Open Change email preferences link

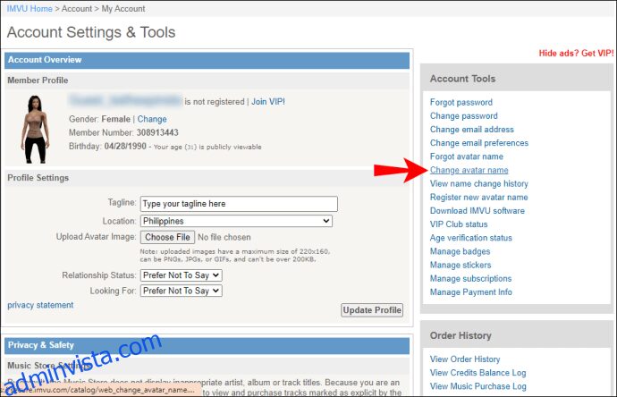tap(479, 143)
